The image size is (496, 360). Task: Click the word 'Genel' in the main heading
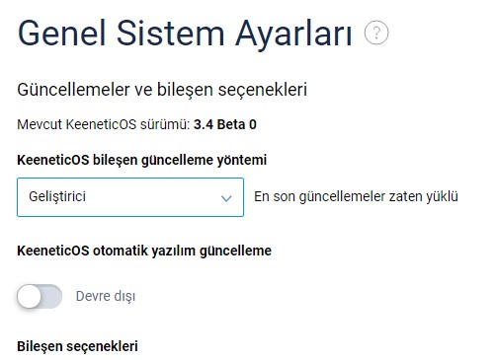click(x=61, y=34)
